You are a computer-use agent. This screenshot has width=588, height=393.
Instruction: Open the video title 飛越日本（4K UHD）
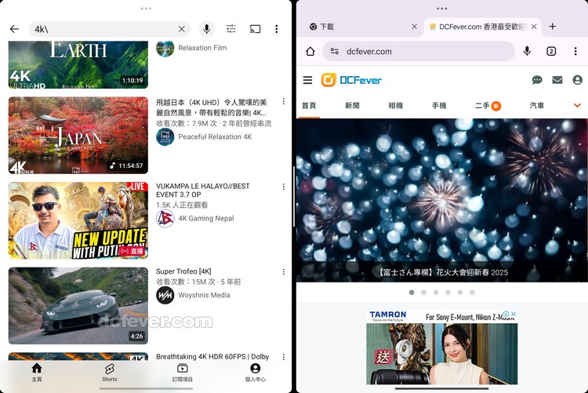[212, 107]
